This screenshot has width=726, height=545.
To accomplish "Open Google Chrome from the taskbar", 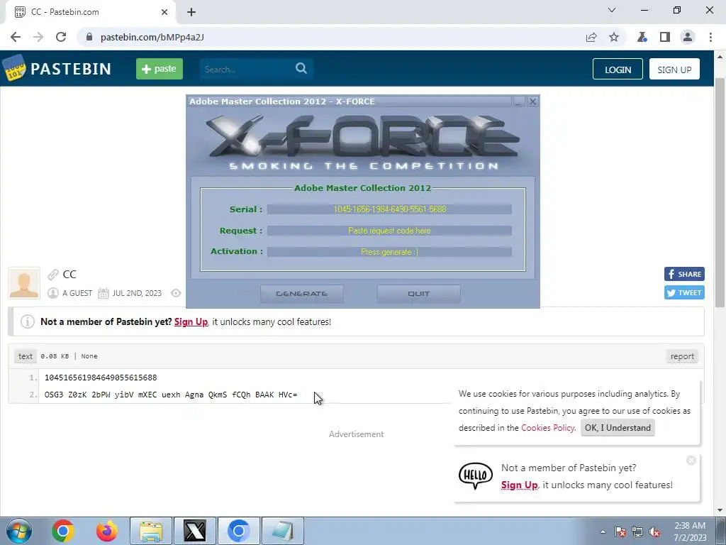I will pyautogui.click(x=63, y=531).
